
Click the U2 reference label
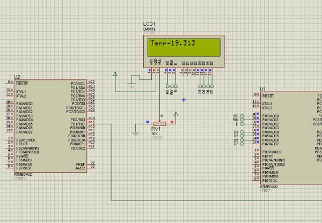click(17, 77)
